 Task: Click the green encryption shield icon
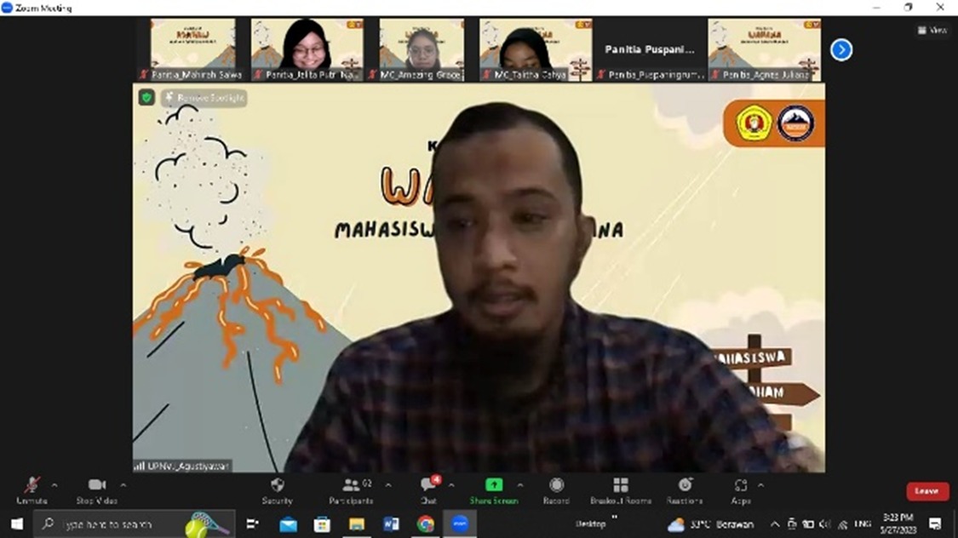[x=146, y=98]
